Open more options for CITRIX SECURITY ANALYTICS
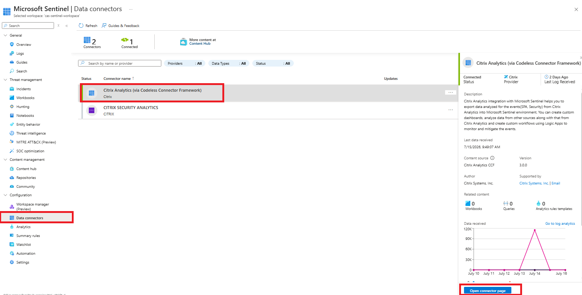 click(x=450, y=110)
